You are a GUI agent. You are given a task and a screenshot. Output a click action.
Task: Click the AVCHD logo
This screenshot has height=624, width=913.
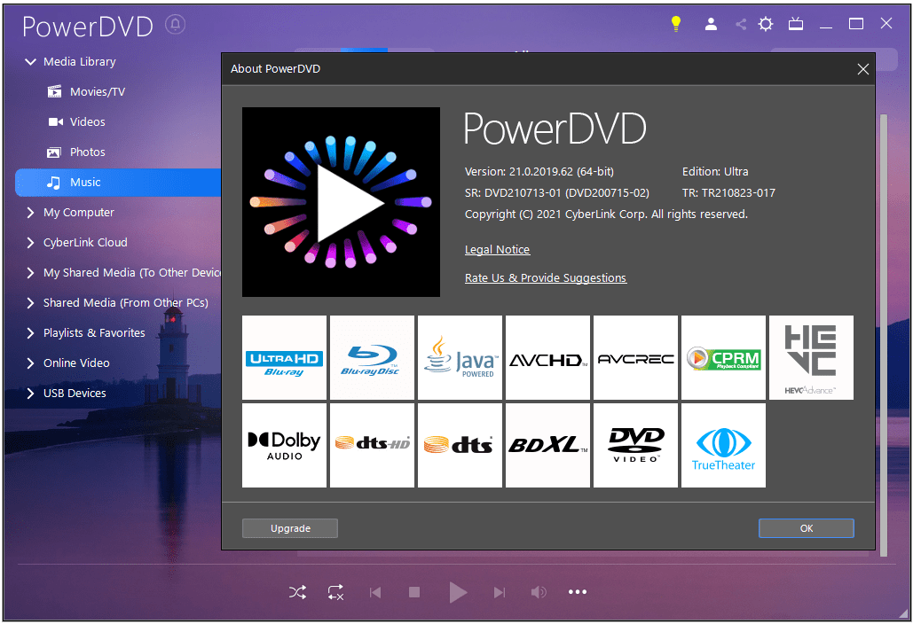coord(548,358)
